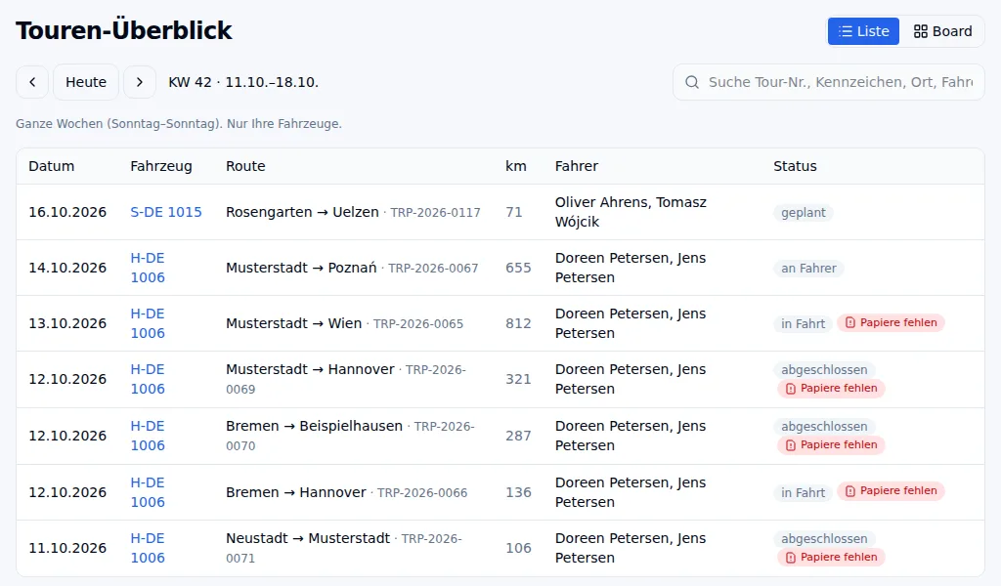The height and width of the screenshot is (586, 1001).
Task: Click Papiere fehlen badge on Musterstadt → Wien
Action: tap(892, 322)
